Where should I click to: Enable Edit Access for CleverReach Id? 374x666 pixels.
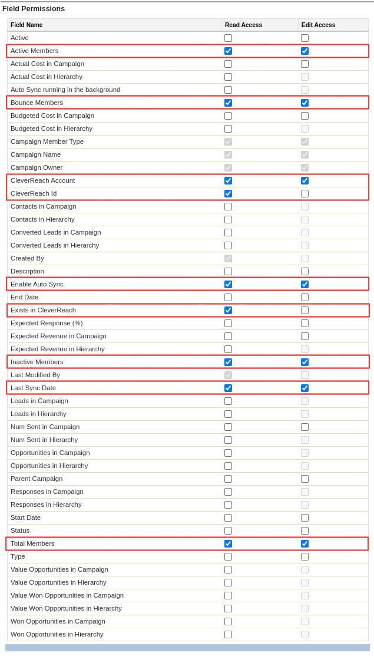305,194
